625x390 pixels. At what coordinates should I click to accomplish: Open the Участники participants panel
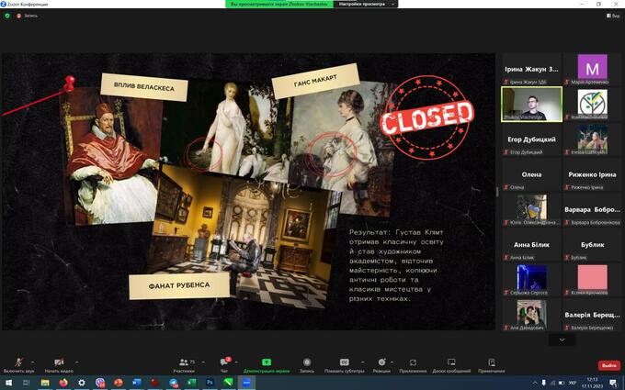pyautogui.click(x=184, y=365)
